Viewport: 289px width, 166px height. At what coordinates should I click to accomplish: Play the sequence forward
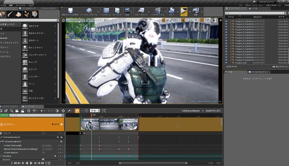31,163
